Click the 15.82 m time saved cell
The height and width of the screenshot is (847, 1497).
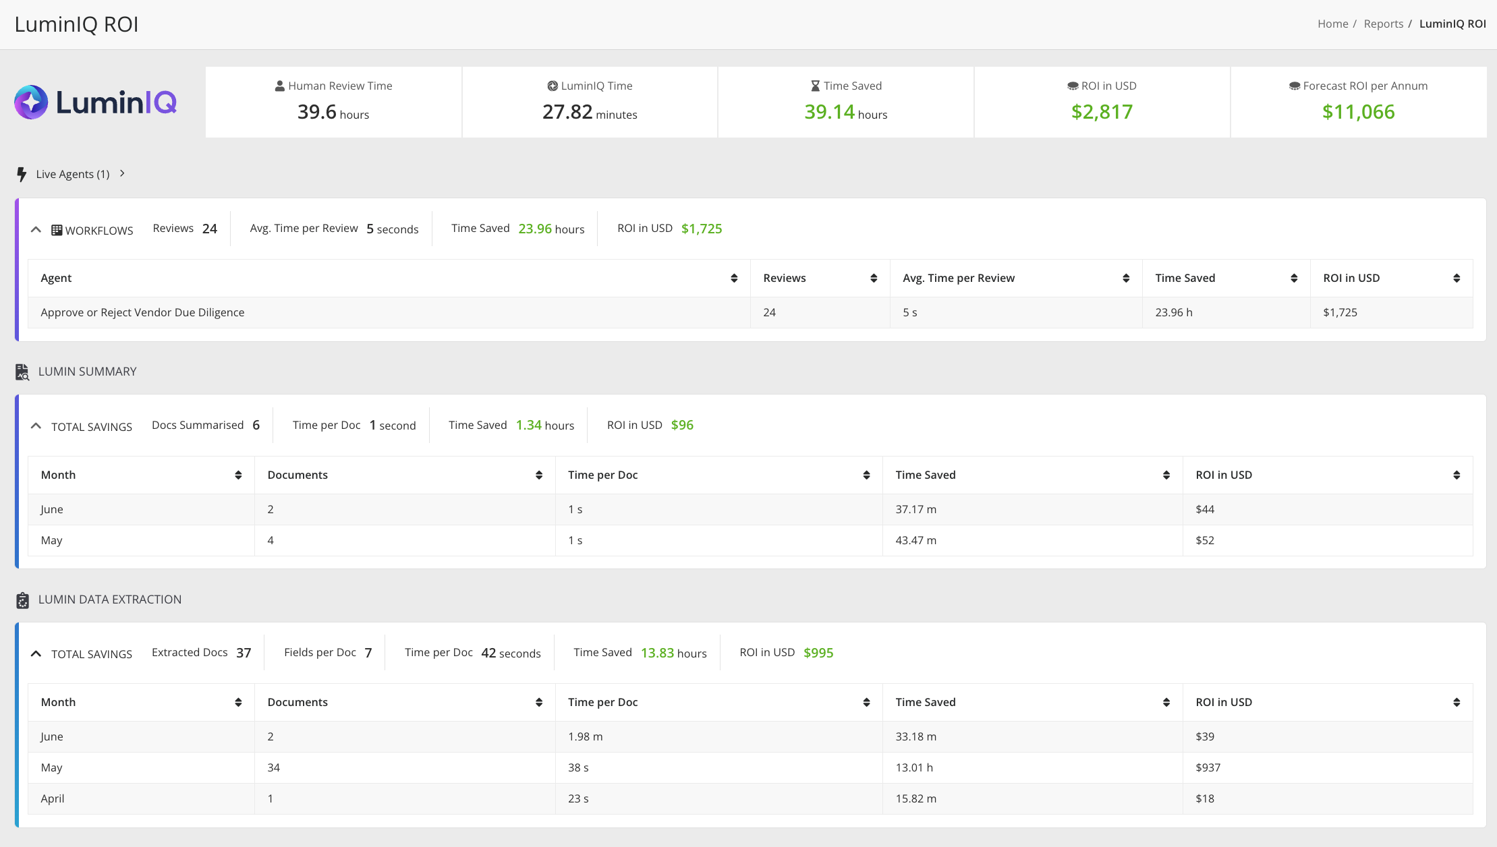coord(1032,798)
